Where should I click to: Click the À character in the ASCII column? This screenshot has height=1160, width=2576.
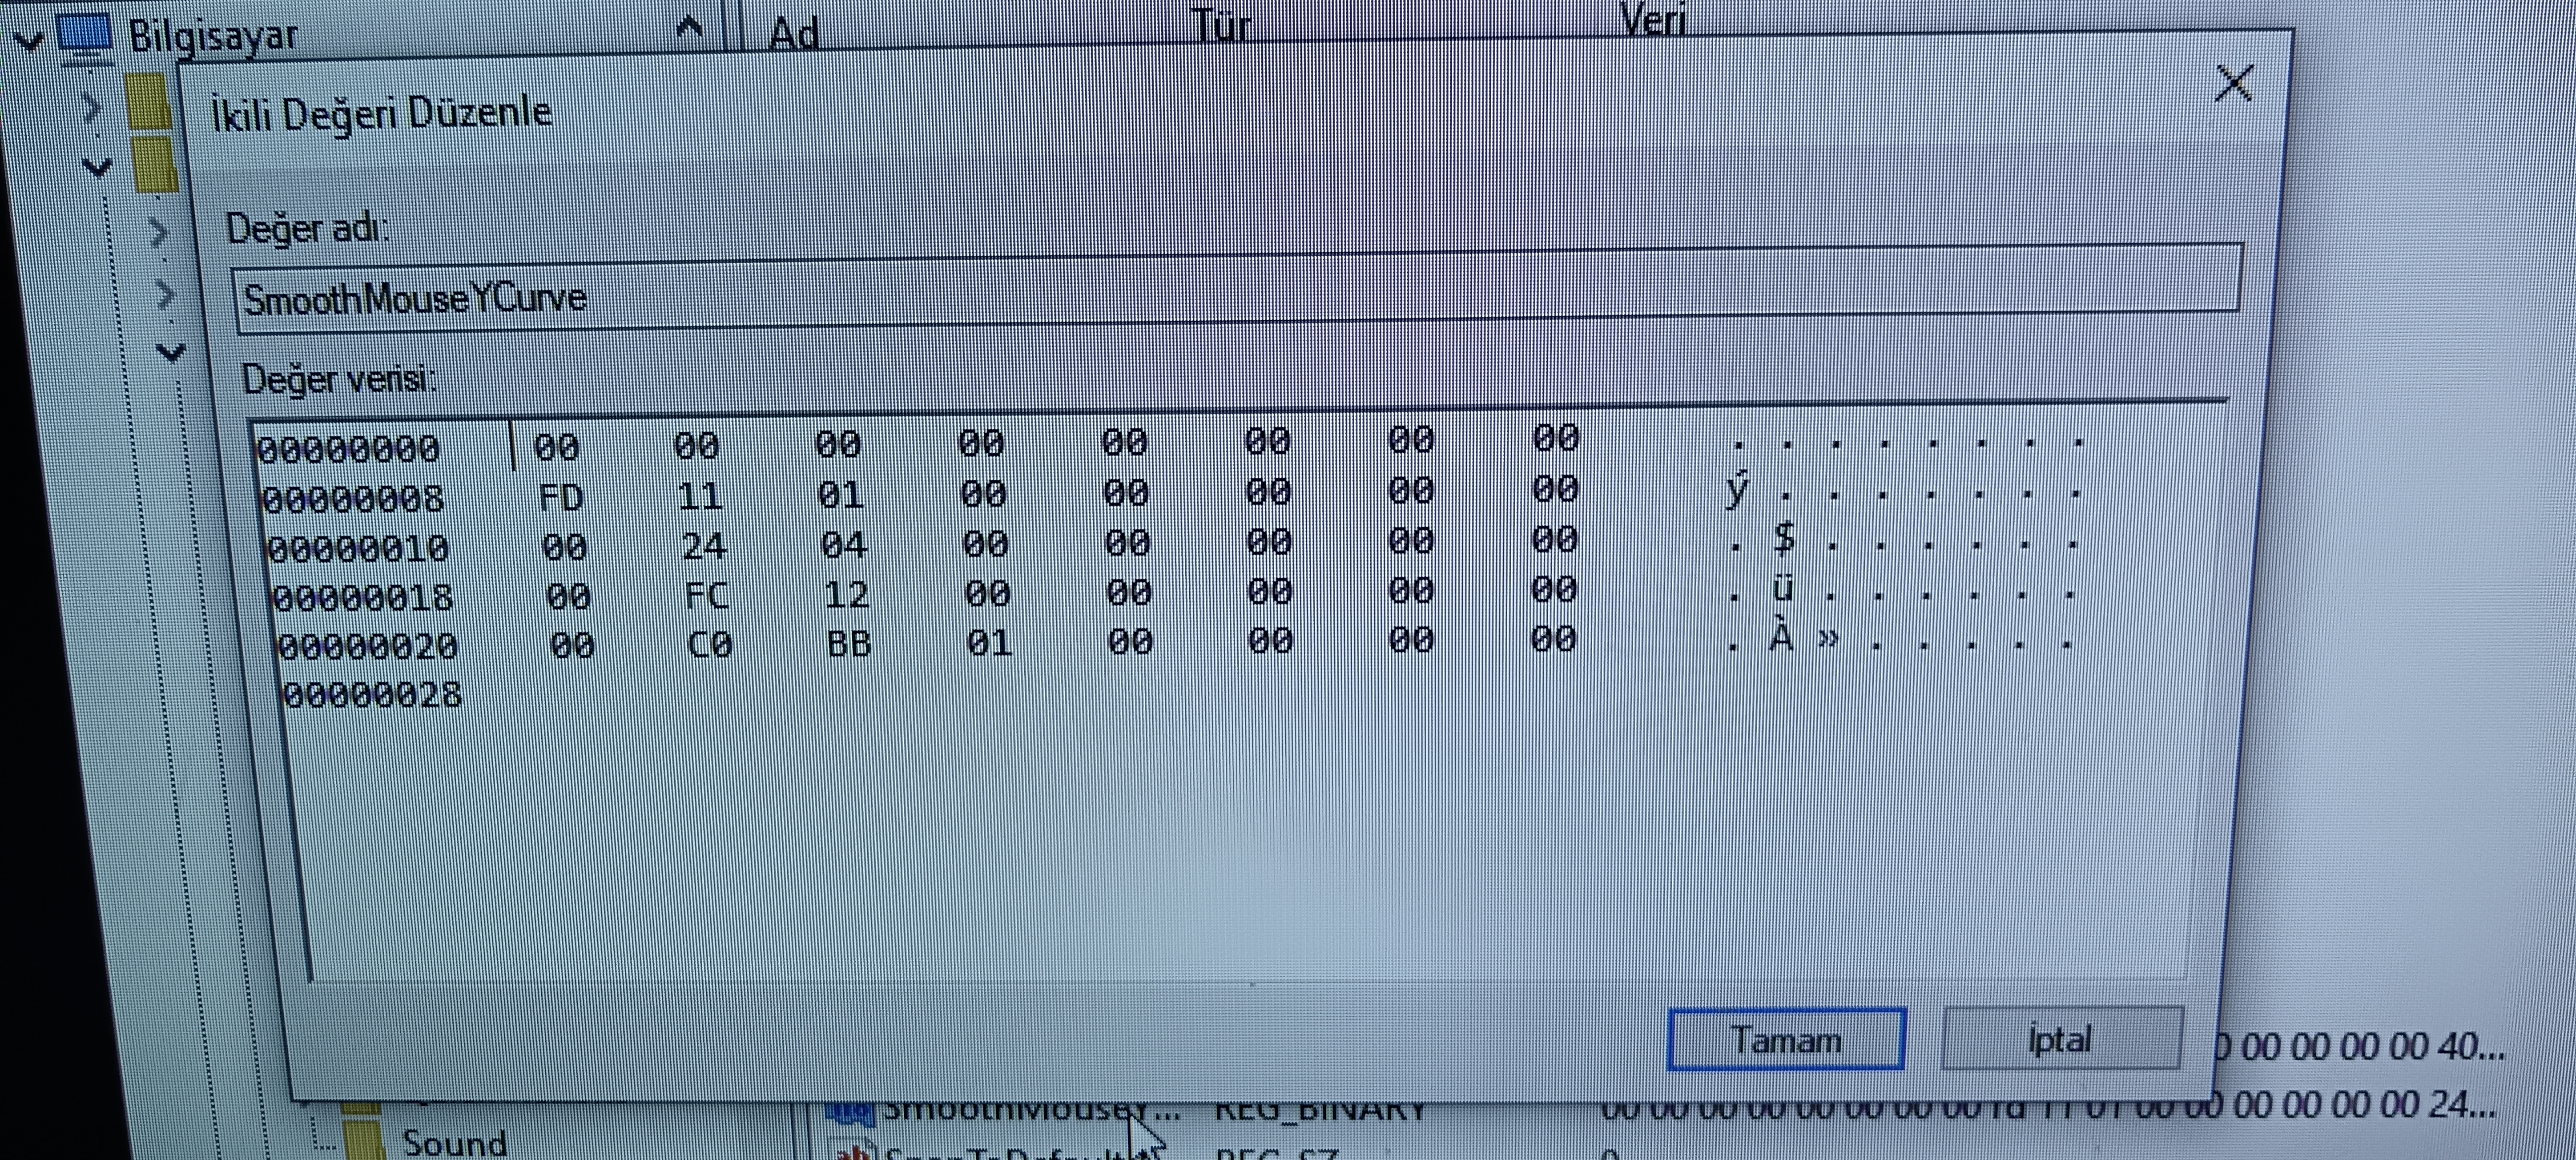1780,636
